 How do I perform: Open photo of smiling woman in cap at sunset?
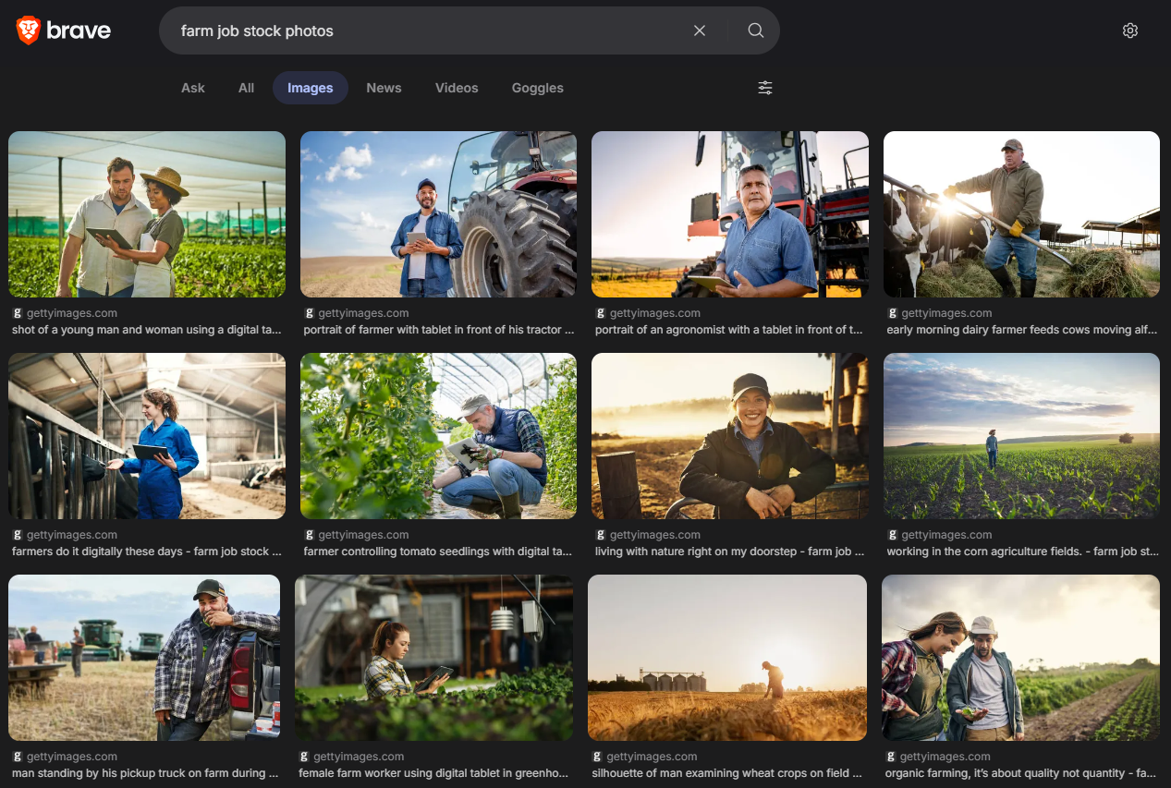coord(730,436)
